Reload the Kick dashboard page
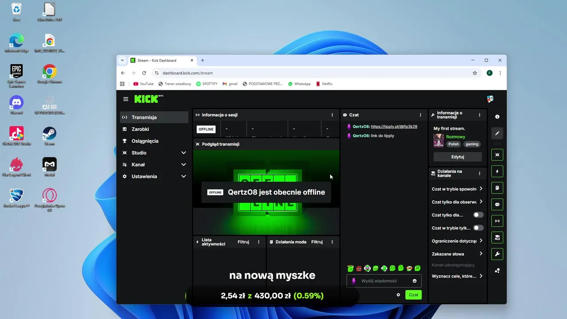 pyautogui.click(x=144, y=73)
